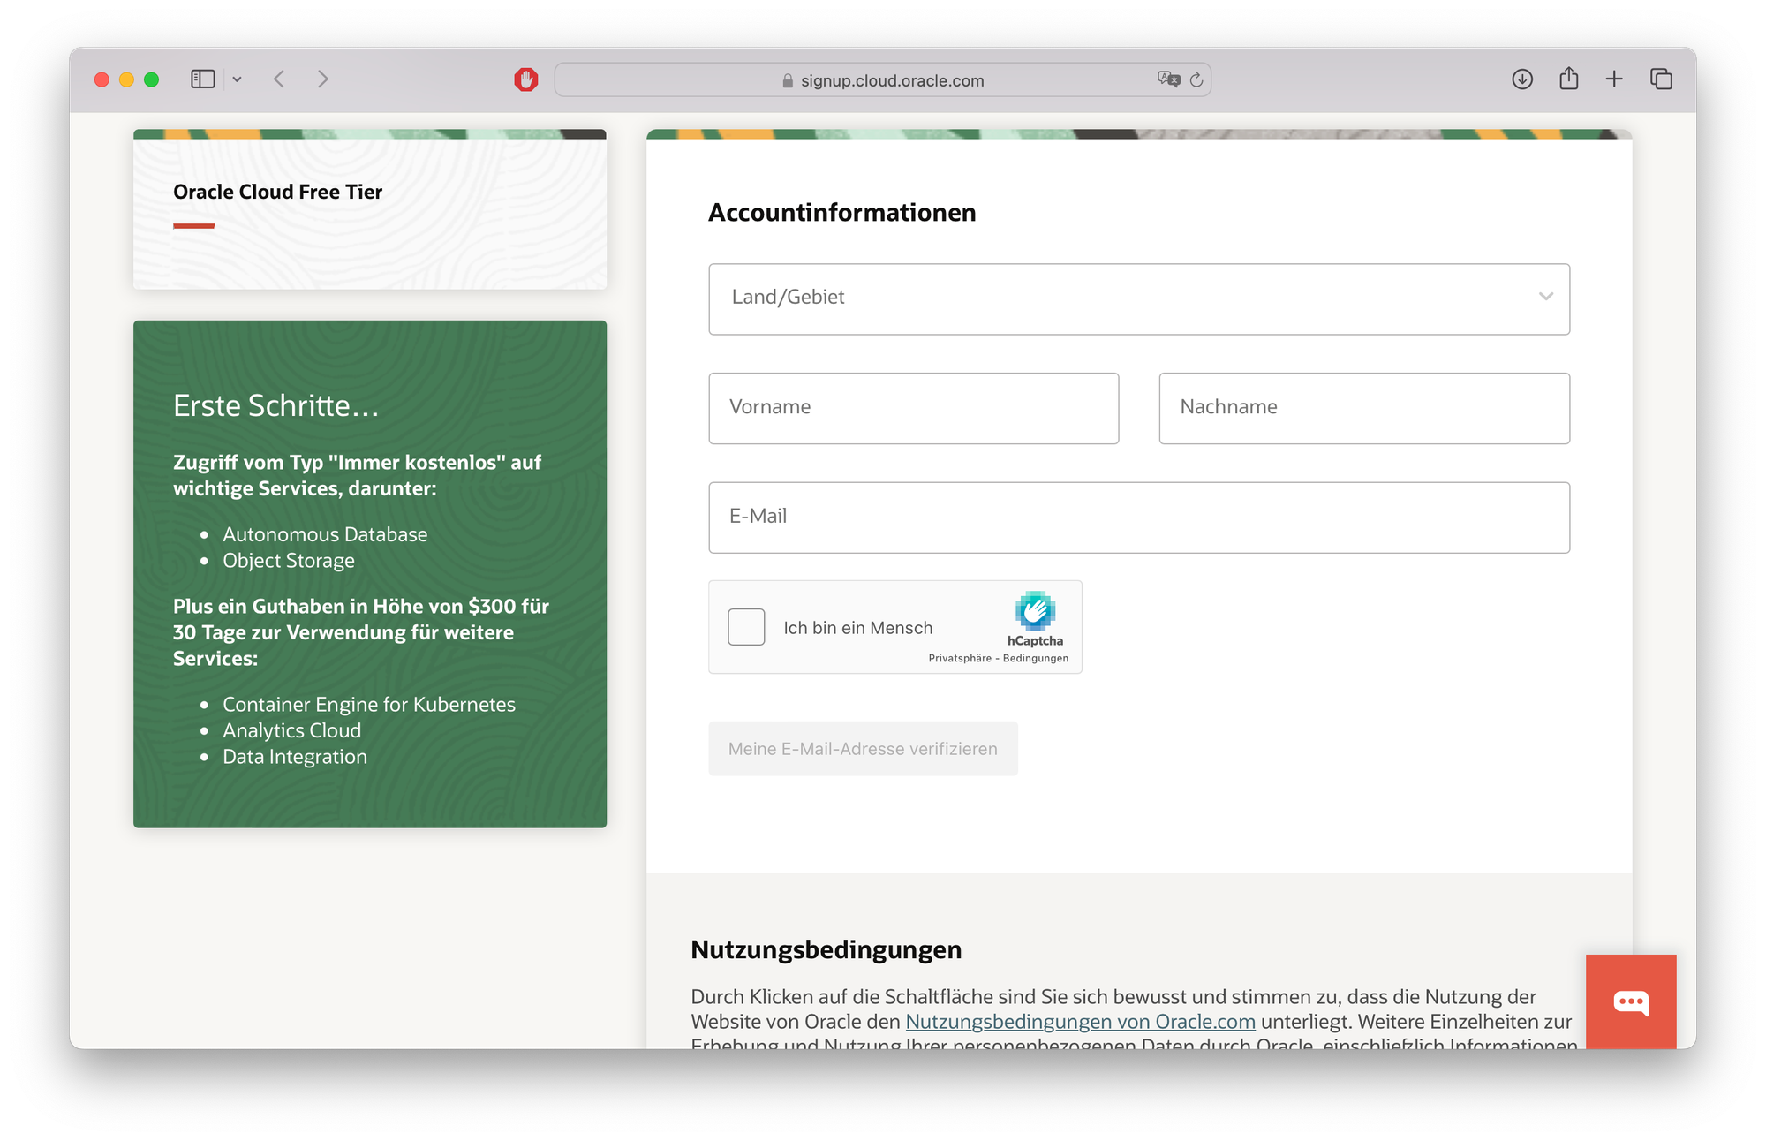
Task: Check the "Ich bin ein Mensch" checkbox
Action: pyautogui.click(x=746, y=627)
